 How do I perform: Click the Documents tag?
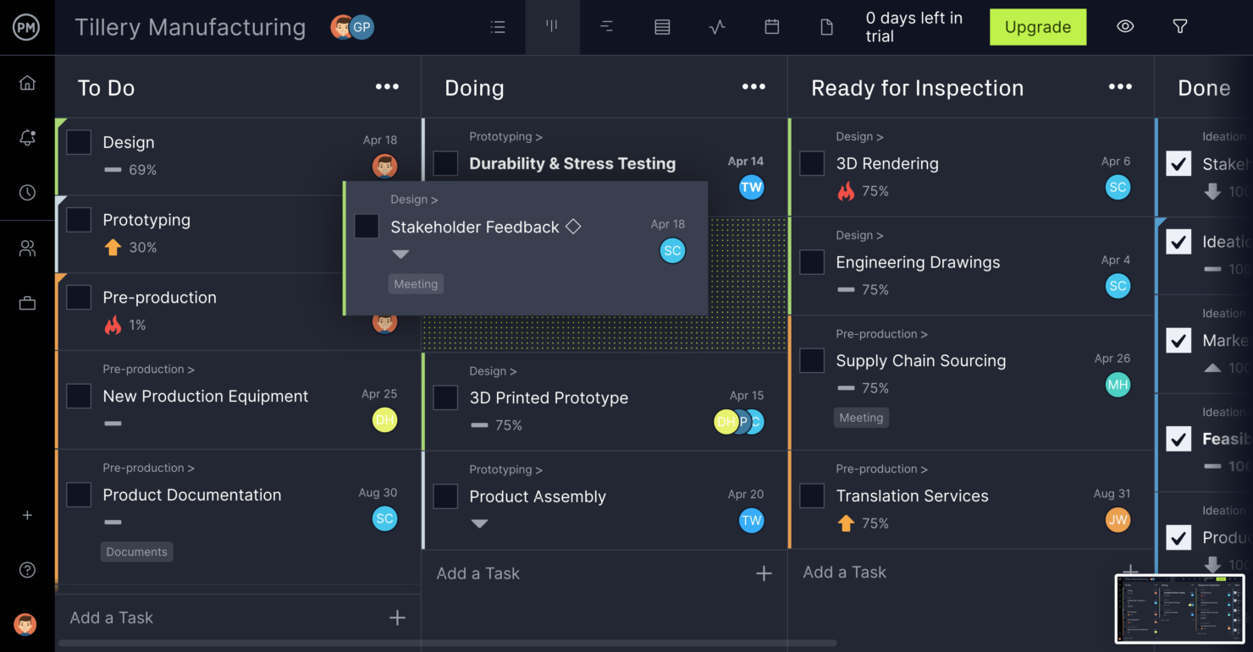[x=136, y=552]
